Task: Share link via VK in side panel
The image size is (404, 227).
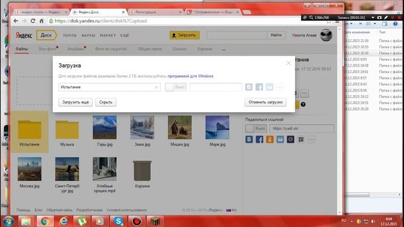Action: click(x=249, y=139)
